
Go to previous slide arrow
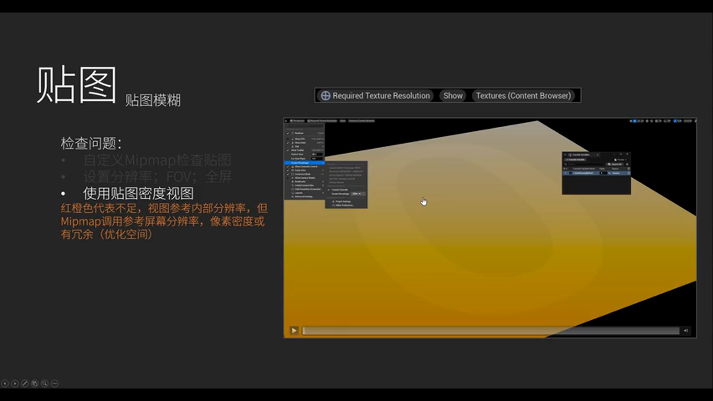point(5,383)
